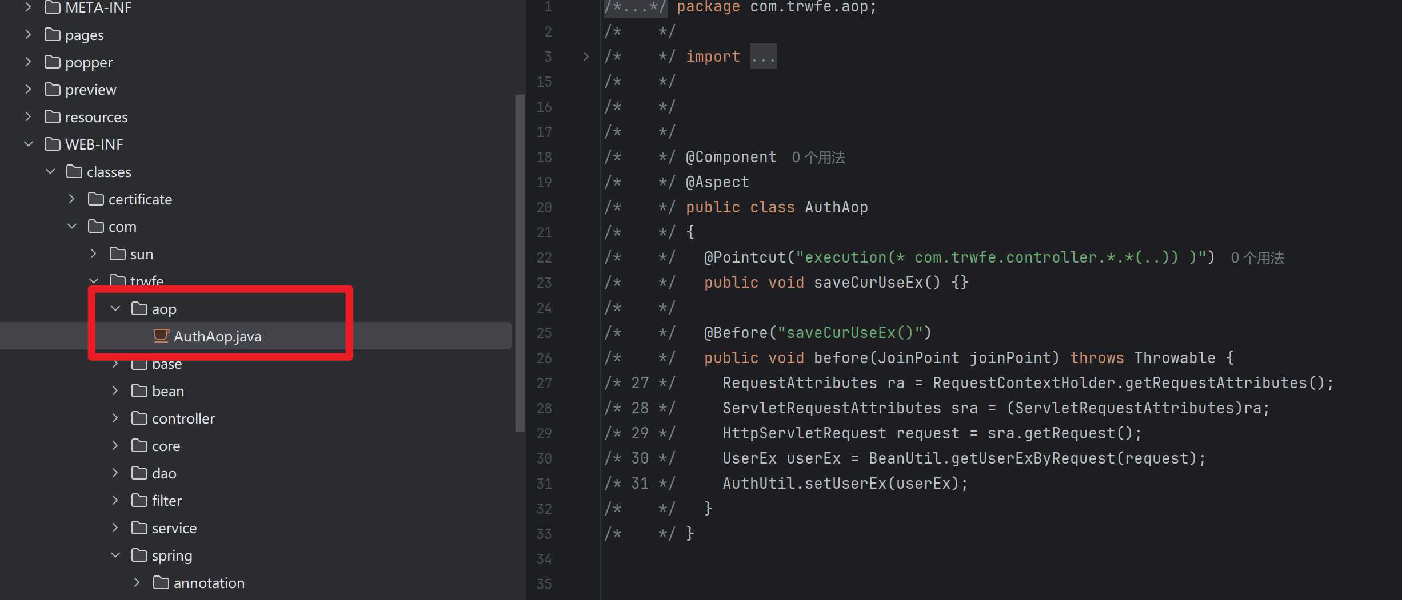Viewport: 1402px width, 600px height.
Task: Click the aop folder icon
Action: [x=139, y=309]
